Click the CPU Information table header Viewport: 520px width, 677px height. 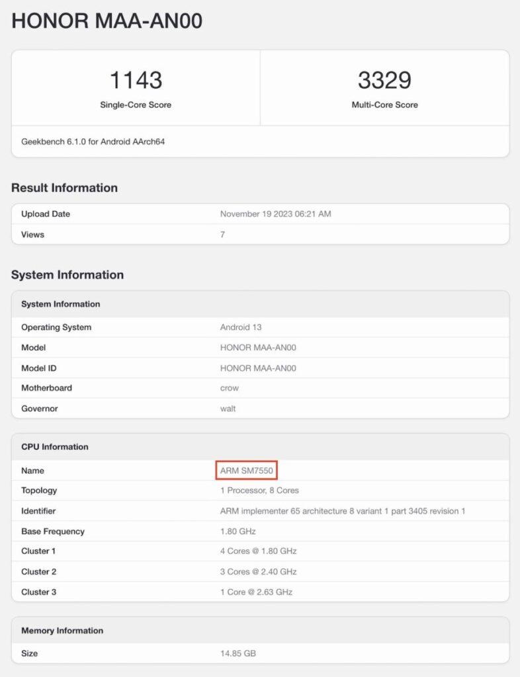tap(55, 448)
